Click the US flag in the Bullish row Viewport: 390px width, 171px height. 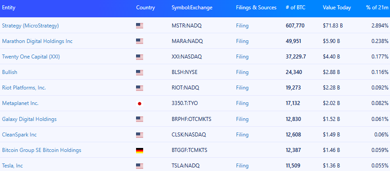tap(140, 73)
